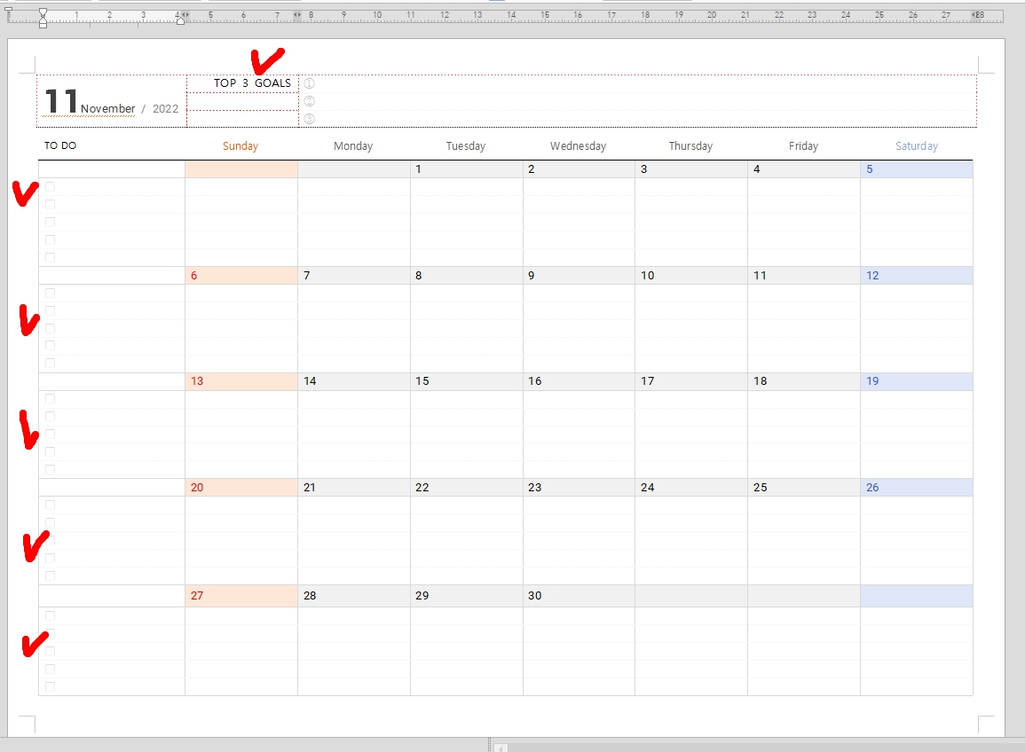Click date 30 in the calendar
Image resolution: width=1025 pixels, height=752 pixels.
pyautogui.click(x=535, y=596)
